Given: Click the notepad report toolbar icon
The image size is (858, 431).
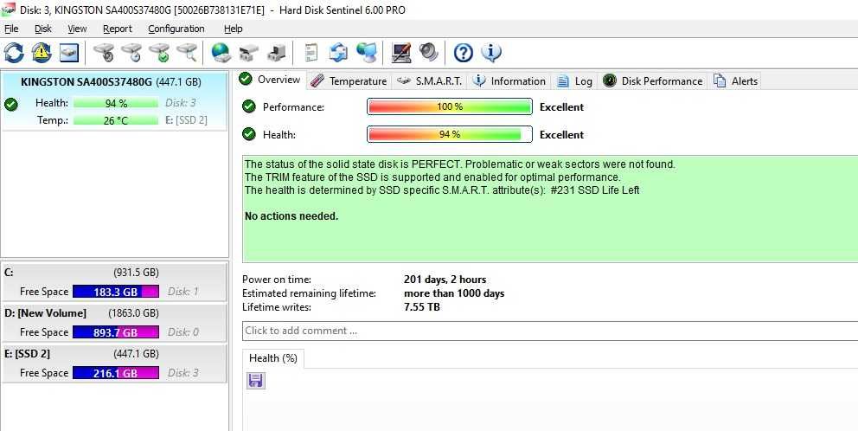Looking at the screenshot, I should (311, 53).
